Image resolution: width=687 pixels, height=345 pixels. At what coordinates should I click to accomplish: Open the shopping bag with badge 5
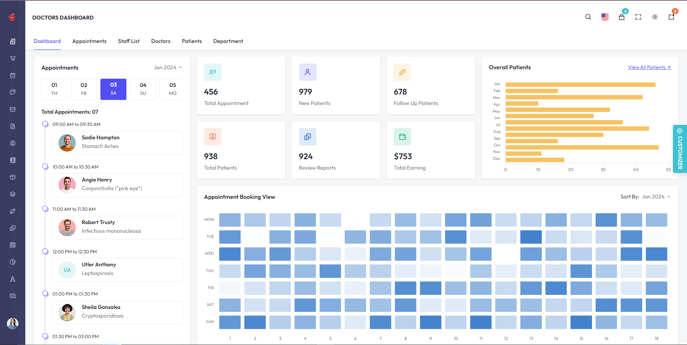point(622,17)
